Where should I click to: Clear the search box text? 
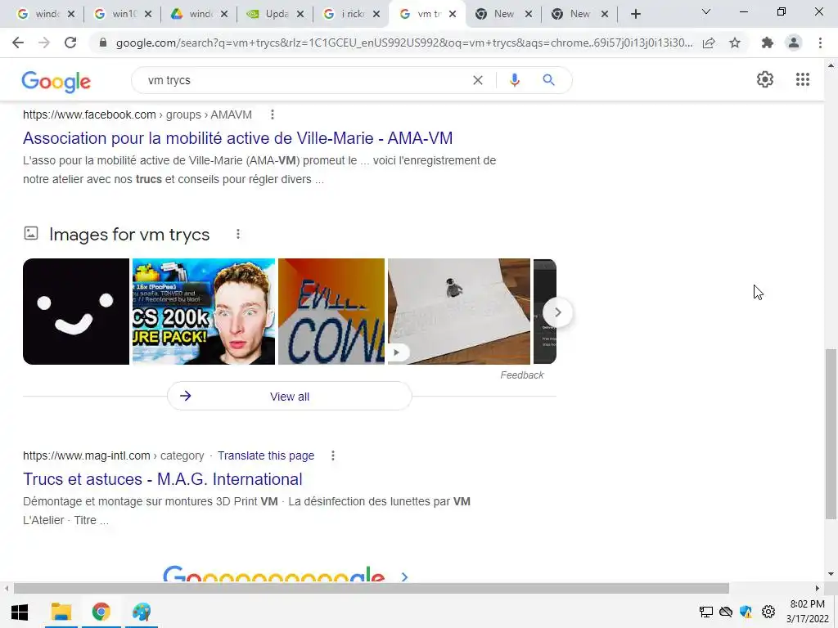(x=478, y=80)
